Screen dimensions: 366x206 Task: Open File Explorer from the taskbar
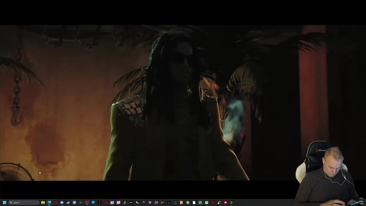tap(43, 203)
